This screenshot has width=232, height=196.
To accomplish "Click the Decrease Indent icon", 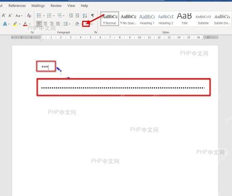I will 71,16.
